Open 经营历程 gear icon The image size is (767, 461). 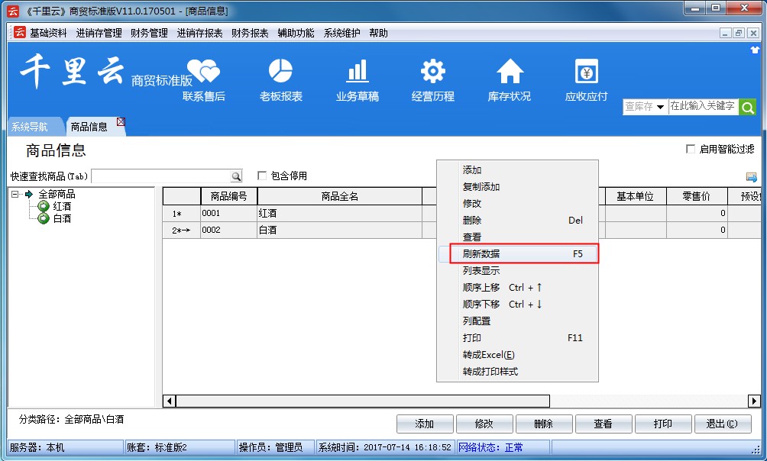coord(432,73)
